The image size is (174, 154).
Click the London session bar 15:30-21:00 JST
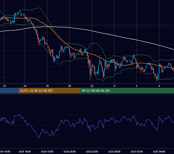[x=49, y=91]
